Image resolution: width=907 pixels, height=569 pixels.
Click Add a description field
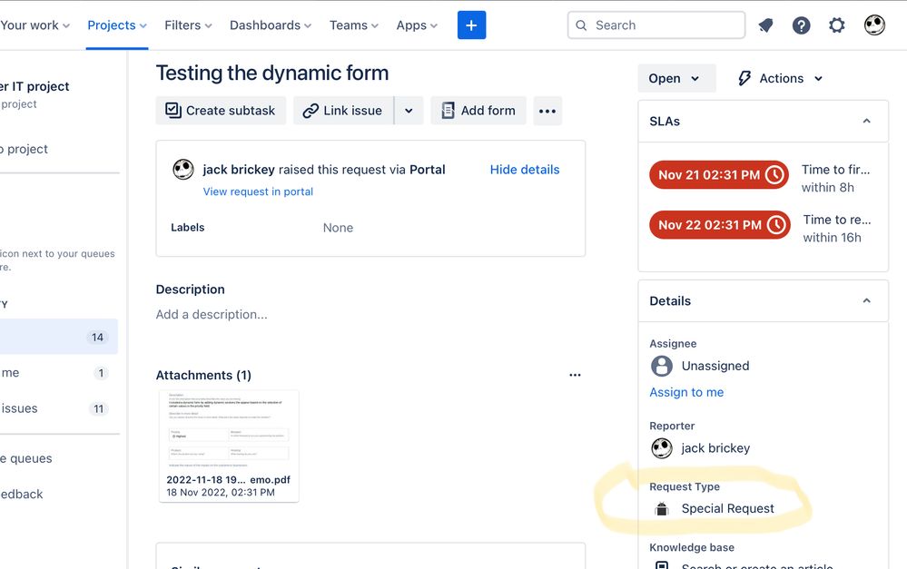click(x=212, y=315)
